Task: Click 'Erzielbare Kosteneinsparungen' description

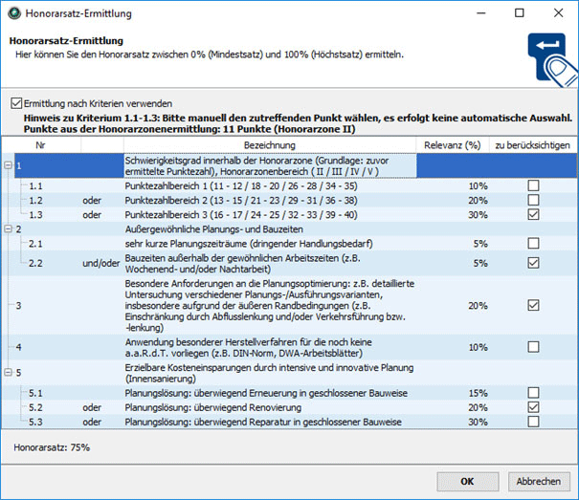Action: click(x=269, y=373)
